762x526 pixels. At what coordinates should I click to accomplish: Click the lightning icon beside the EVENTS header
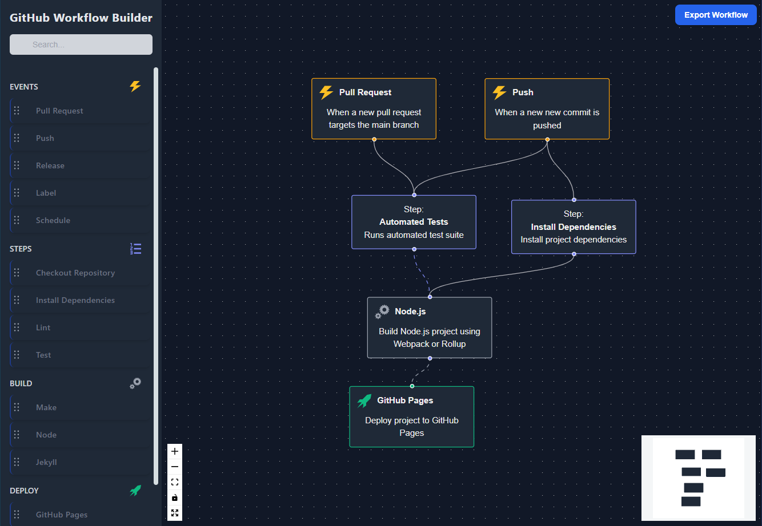135,86
